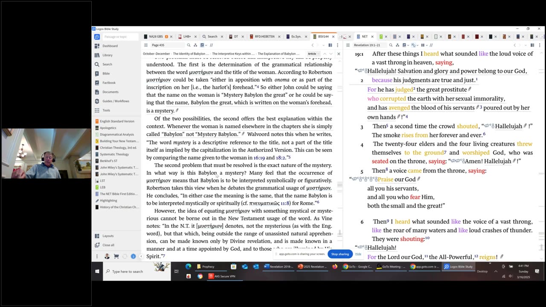Screen dimensions: 546x307
Task: Open kebab menu of NET panel
Action: tap(540, 45)
